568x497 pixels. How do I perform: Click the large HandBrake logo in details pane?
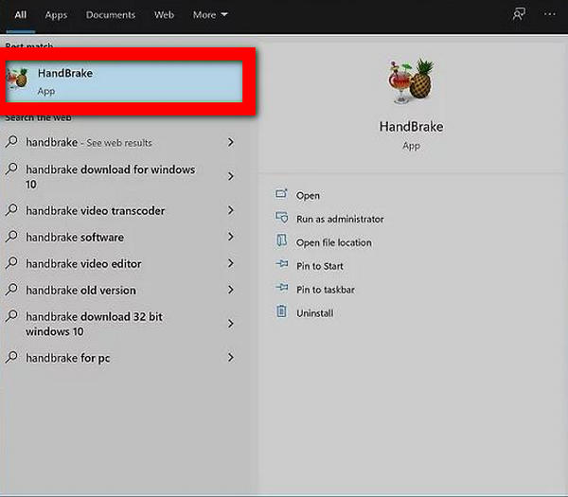click(410, 82)
